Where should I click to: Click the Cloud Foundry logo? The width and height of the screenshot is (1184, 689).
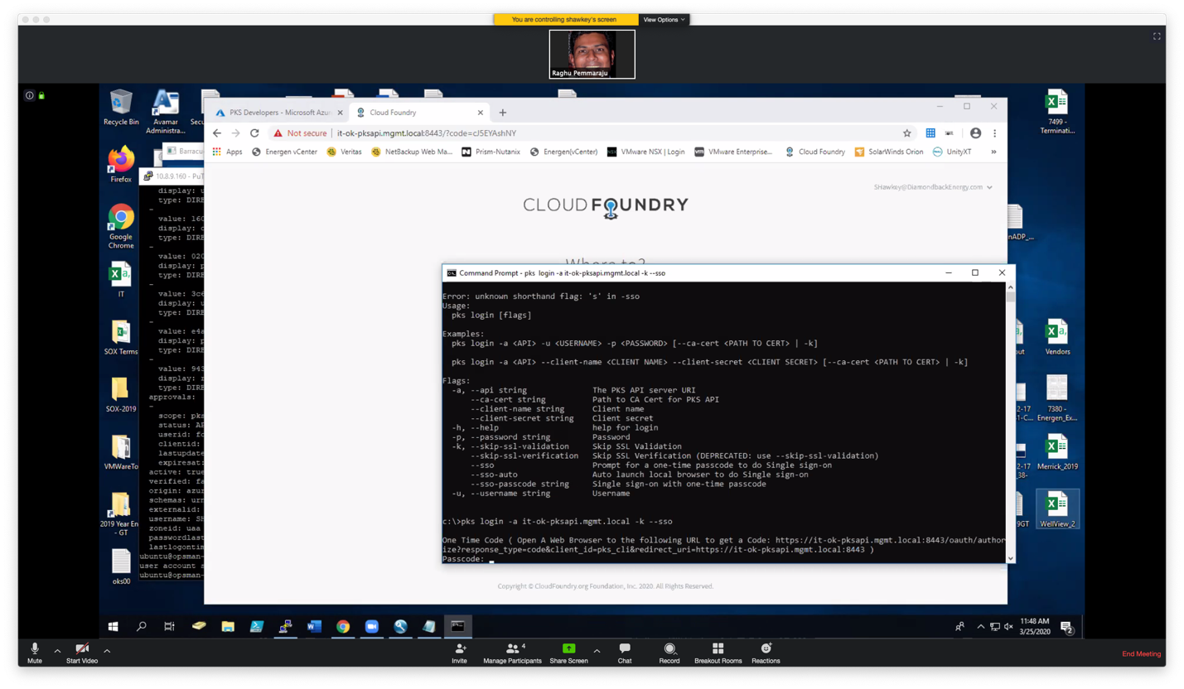coord(606,206)
